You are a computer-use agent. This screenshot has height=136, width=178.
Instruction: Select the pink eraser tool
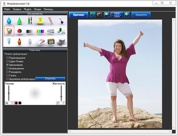tap(40, 42)
